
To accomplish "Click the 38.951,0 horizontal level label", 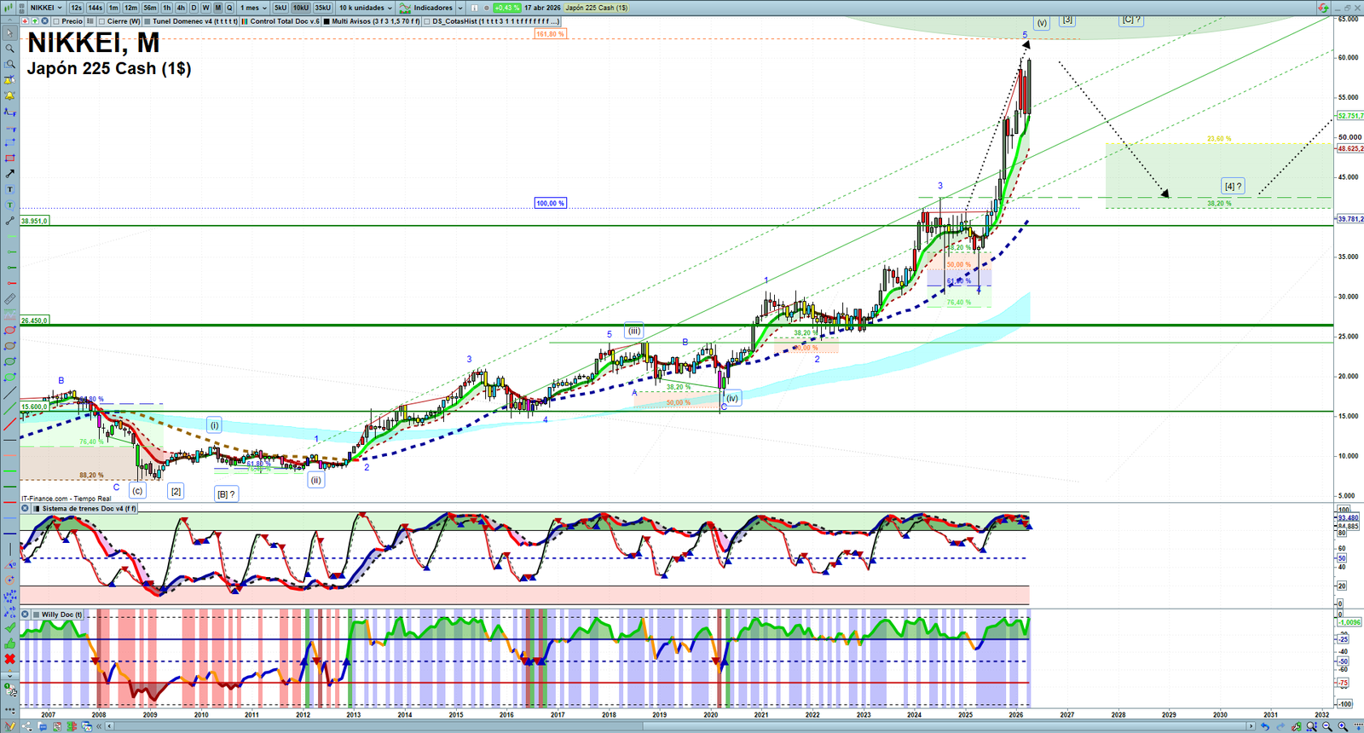I will 35,221.
